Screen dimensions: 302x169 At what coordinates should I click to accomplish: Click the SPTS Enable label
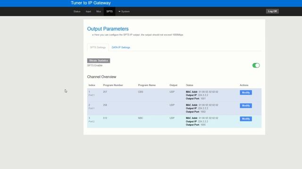(x=95, y=65)
